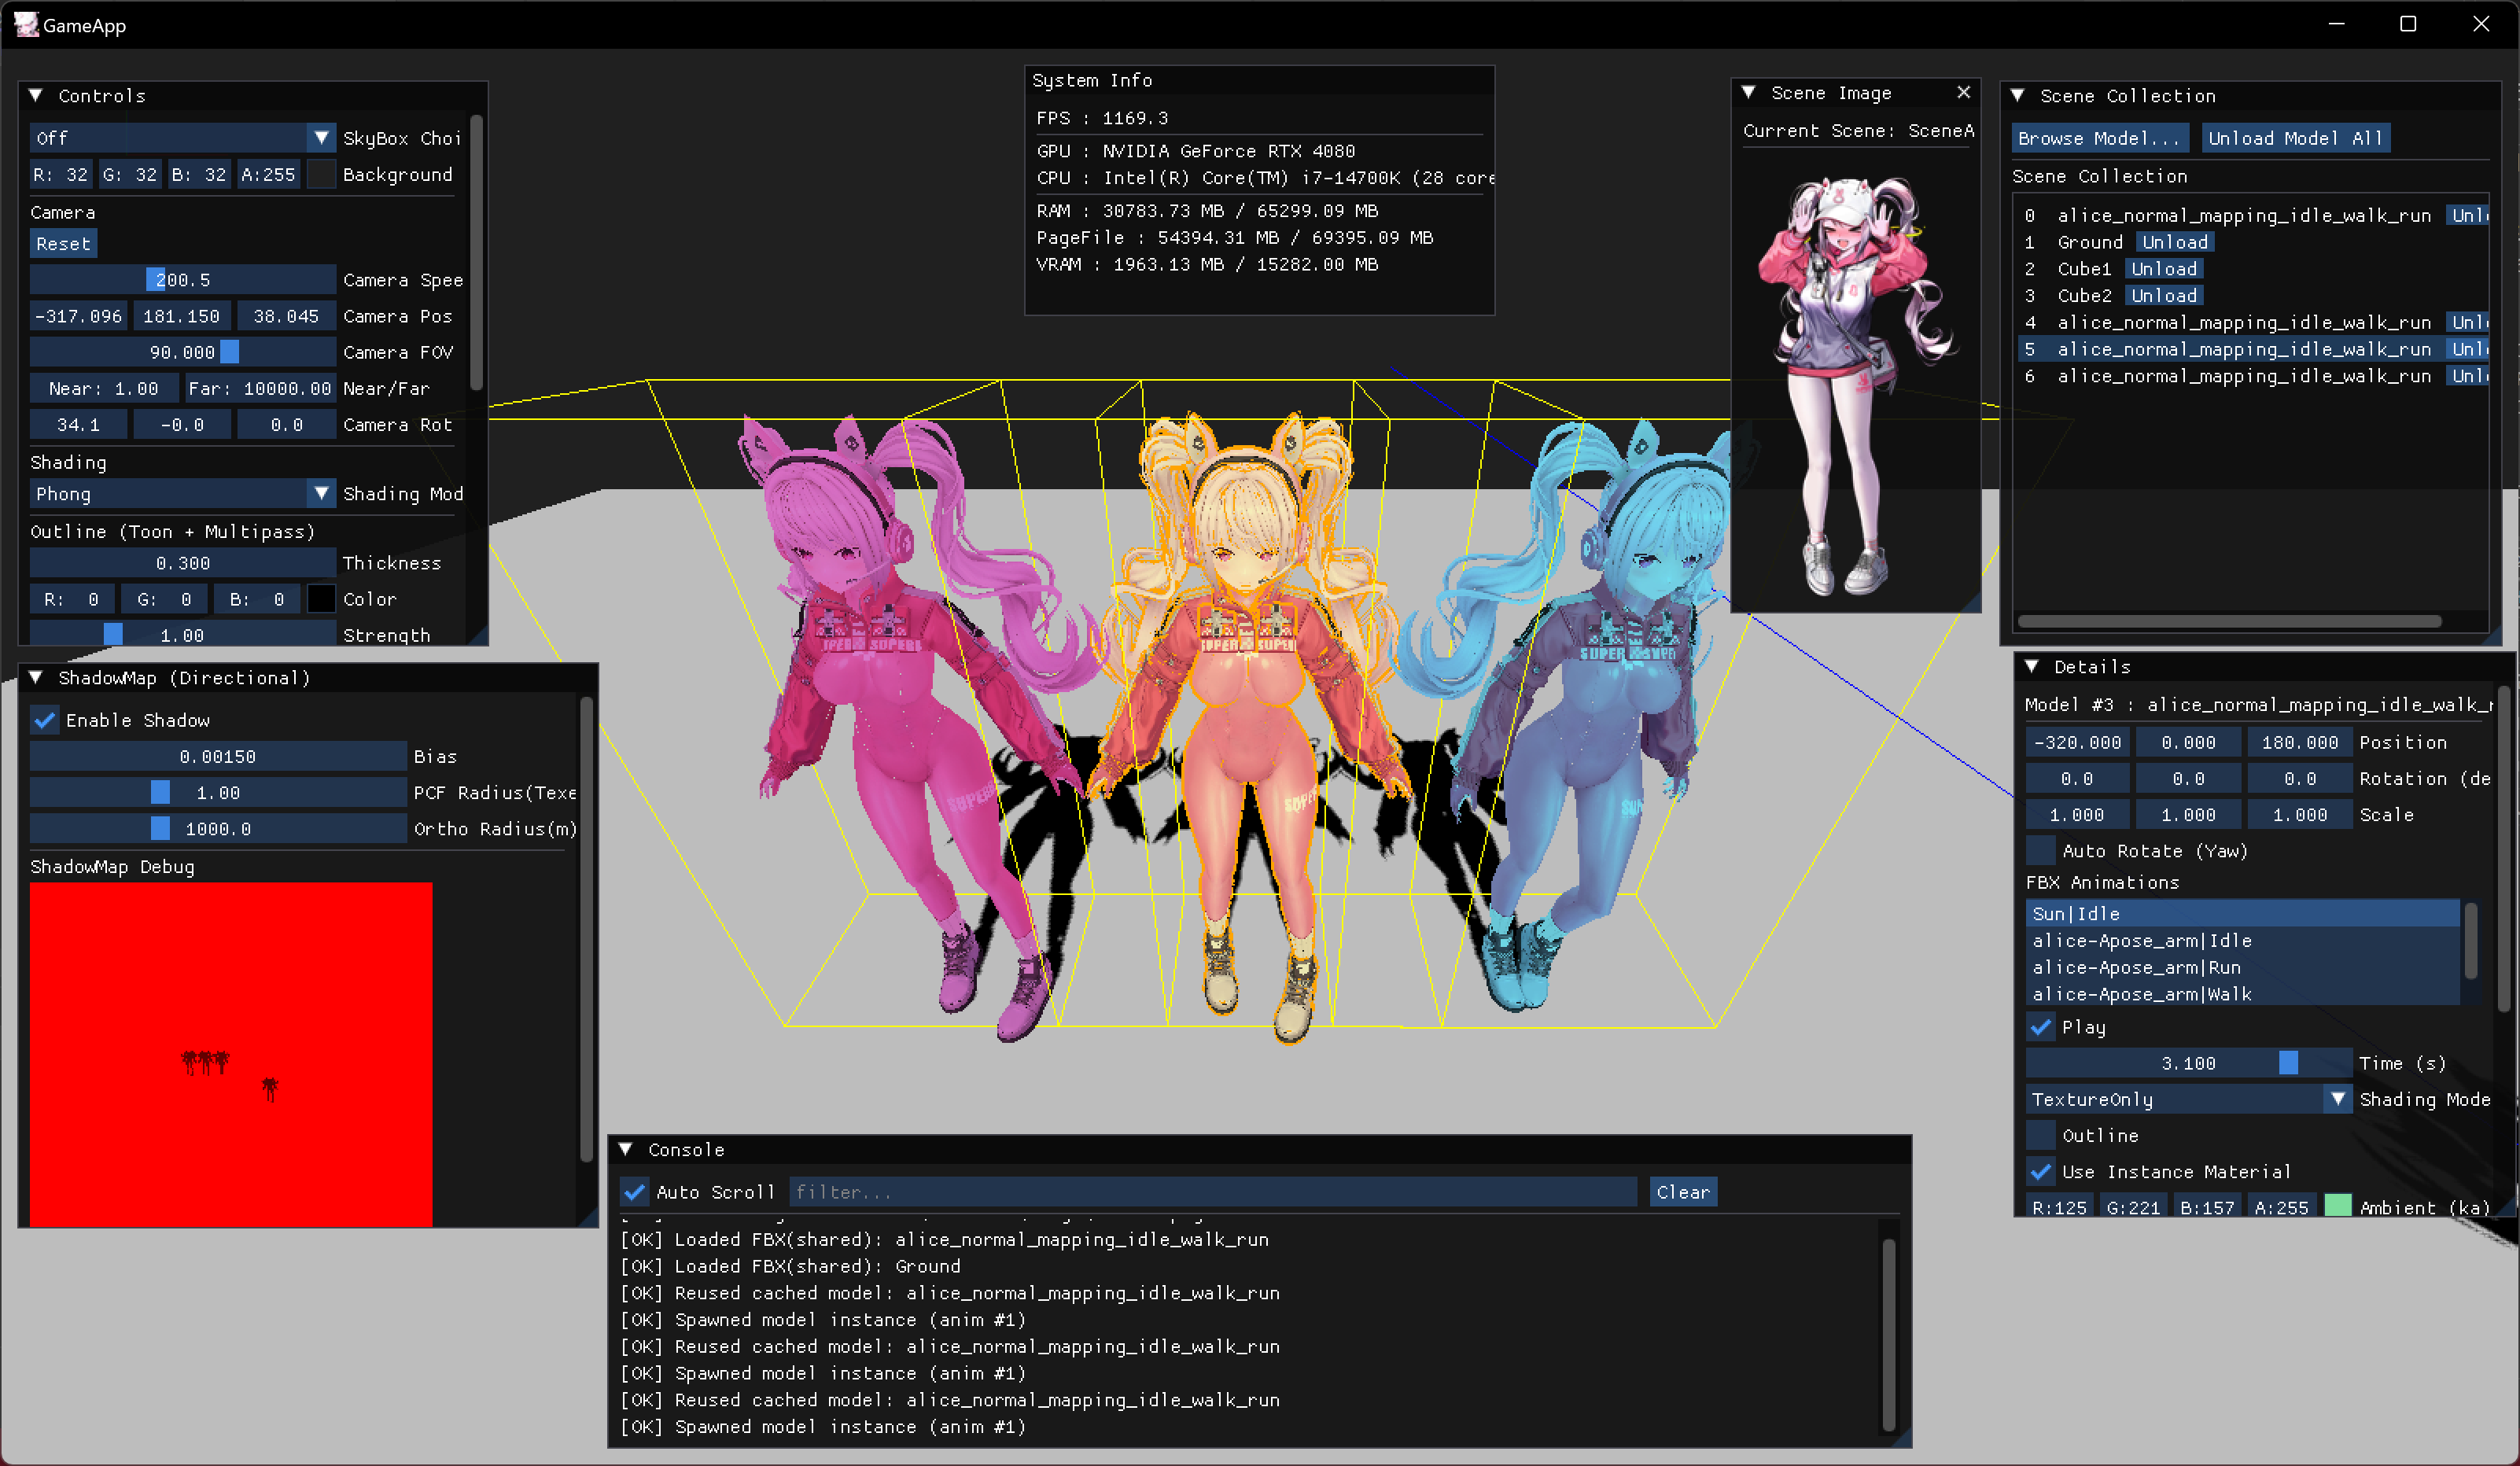
Task: Click the GameApp title bar icon
Action: pyautogui.click(x=26, y=24)
